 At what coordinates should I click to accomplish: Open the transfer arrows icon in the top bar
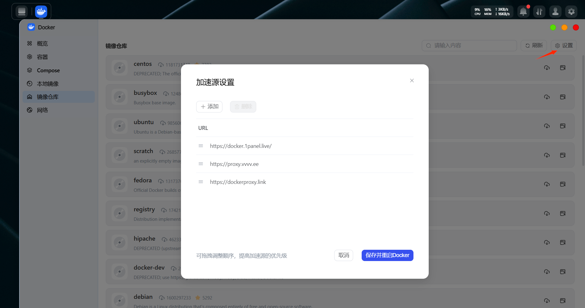[539, 12]
